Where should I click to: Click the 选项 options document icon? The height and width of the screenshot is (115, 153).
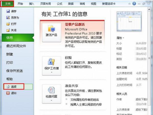(8, 87)
